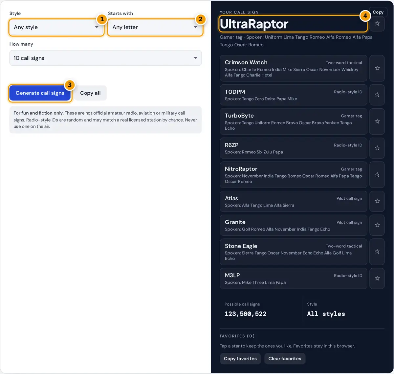
Task: Click Gamer tag label on TurboByte
Action: click(x=351, y=116)
